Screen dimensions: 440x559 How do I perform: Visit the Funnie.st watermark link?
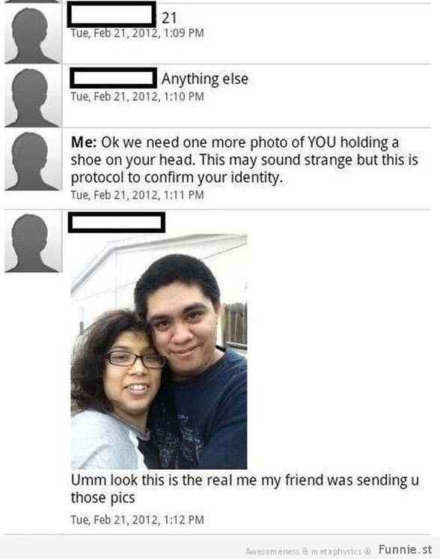pyautogui.click(x=405, y=549)
